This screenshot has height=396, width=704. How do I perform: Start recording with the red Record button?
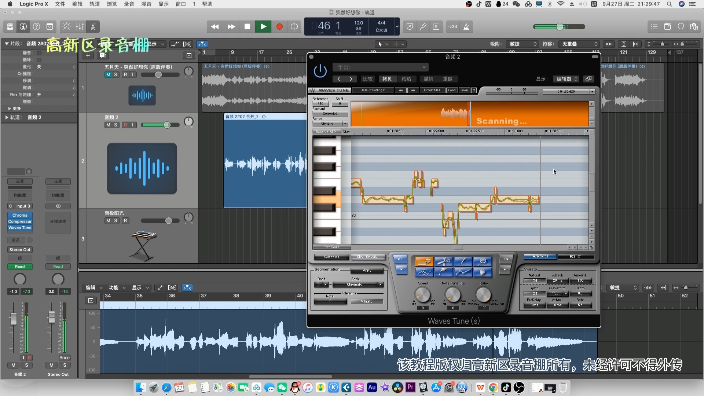[279, 26]
